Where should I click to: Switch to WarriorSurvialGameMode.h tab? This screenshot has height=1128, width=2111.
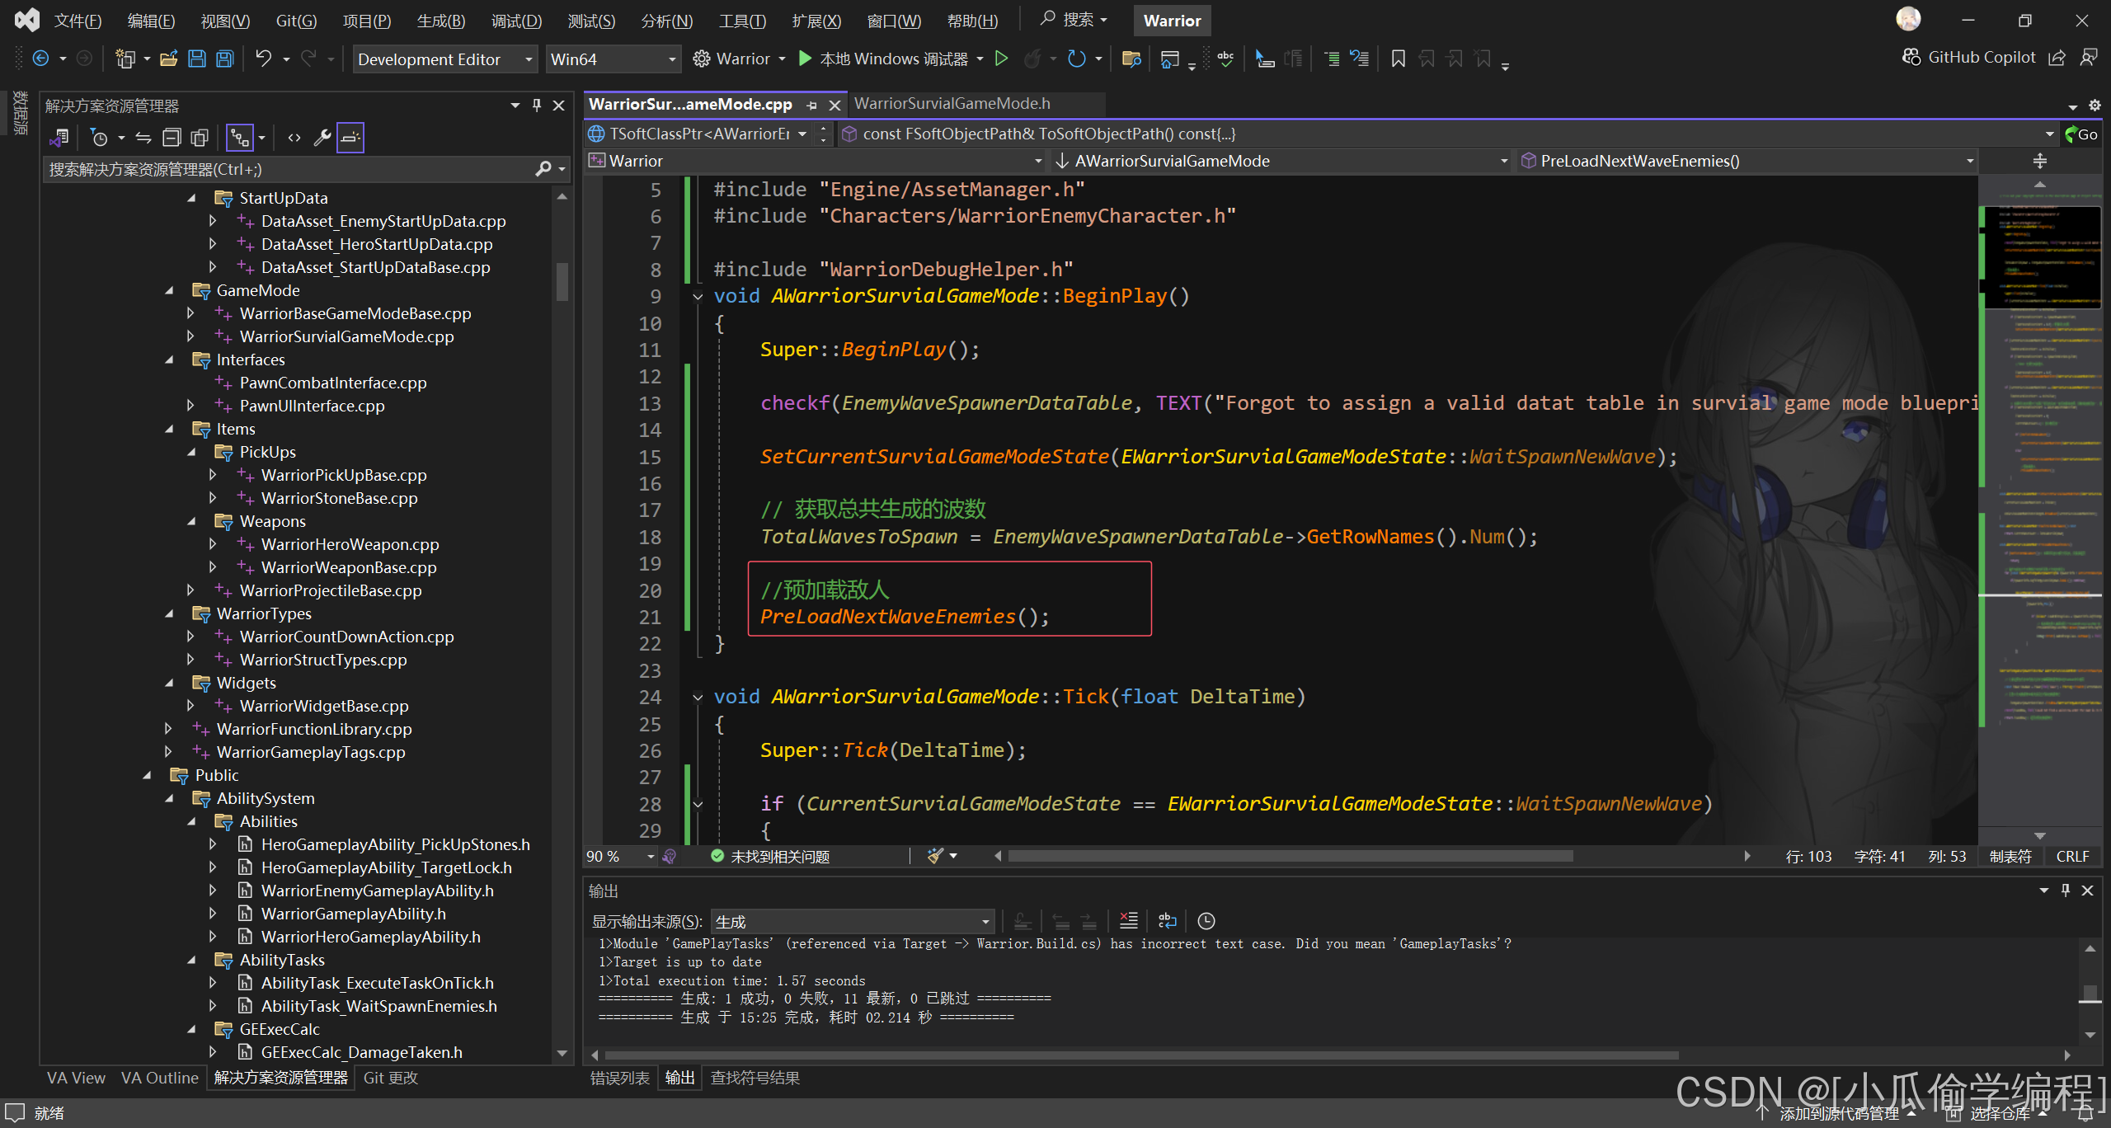click(x=952, y=104)
